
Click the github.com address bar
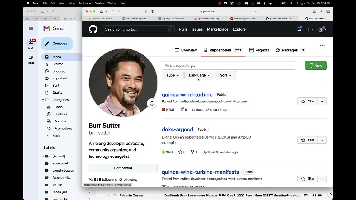tap(208, 12)
